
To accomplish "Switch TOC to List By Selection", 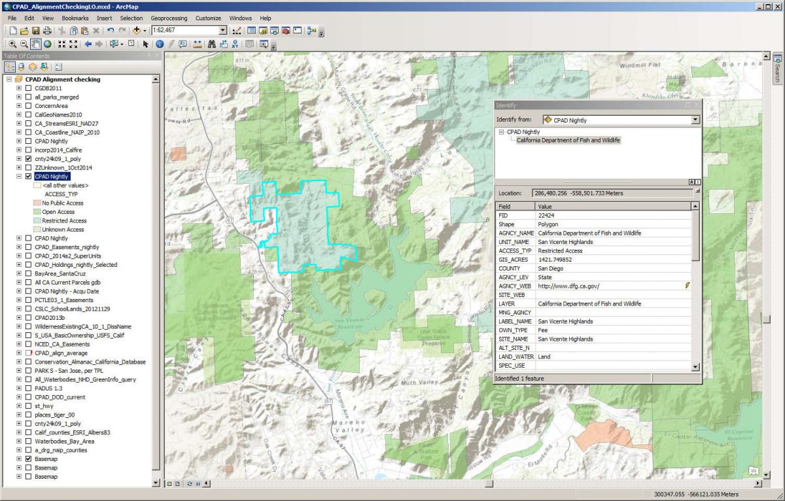I will 43,67.
